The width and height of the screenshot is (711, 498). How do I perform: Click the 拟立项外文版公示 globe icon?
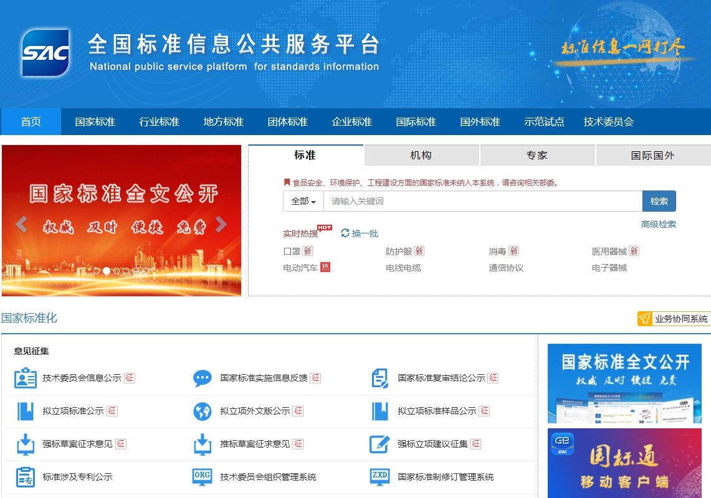tap(203, 411)
